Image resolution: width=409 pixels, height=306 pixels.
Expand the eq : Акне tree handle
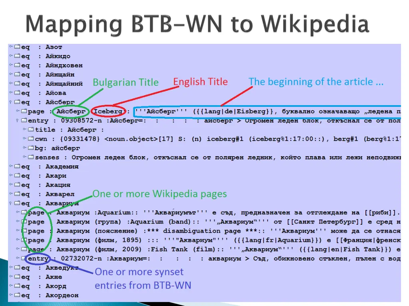[x=11, y=277]
